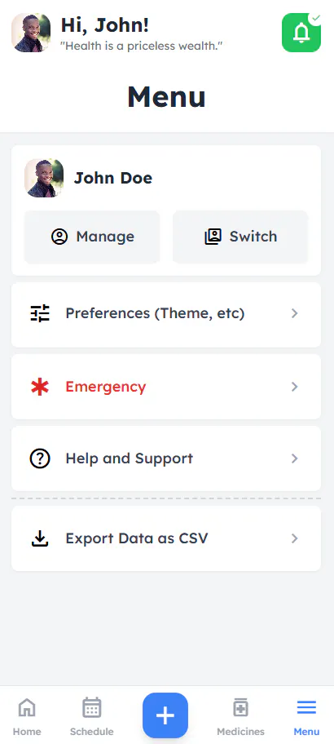Open the Export Data as CSV row

point(166,538)
